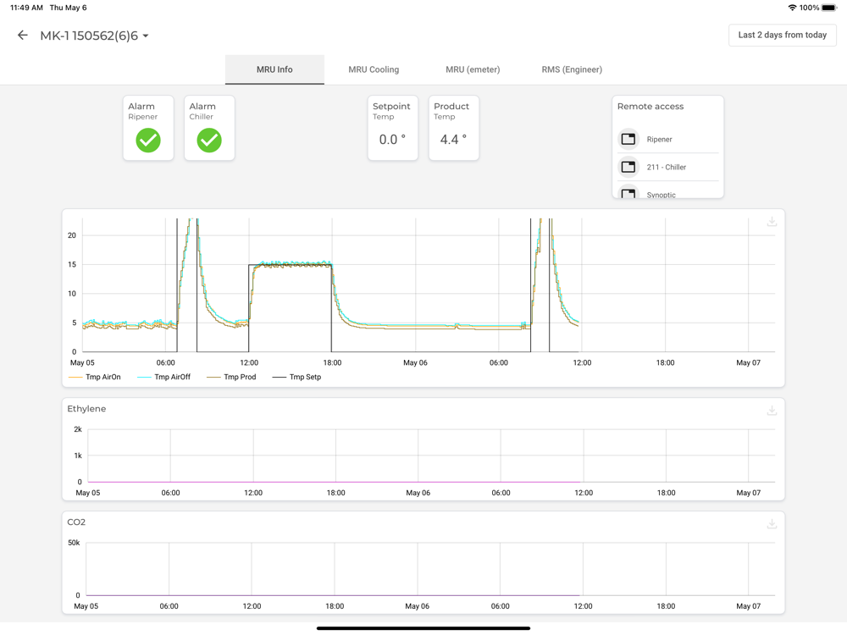The width and height of the screenshot is (847, 635).
Task: Toggle the Tmp AirOff legend series
Action: (163, 377)
